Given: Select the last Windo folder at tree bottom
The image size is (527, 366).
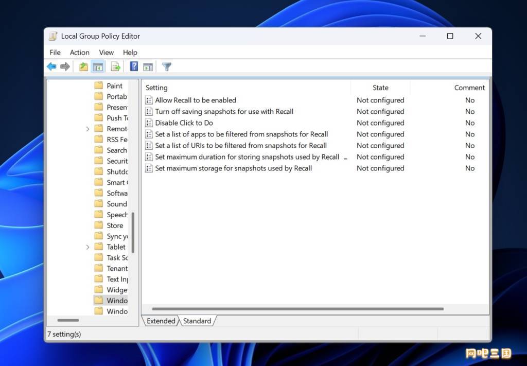Looking at the screenshot, I should [x=117, y=311].
